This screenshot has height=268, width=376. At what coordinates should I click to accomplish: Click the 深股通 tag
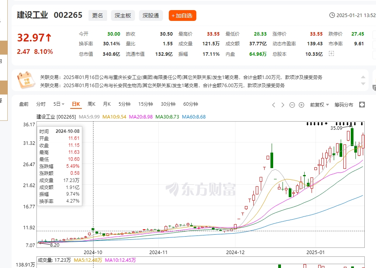point(151,15)
